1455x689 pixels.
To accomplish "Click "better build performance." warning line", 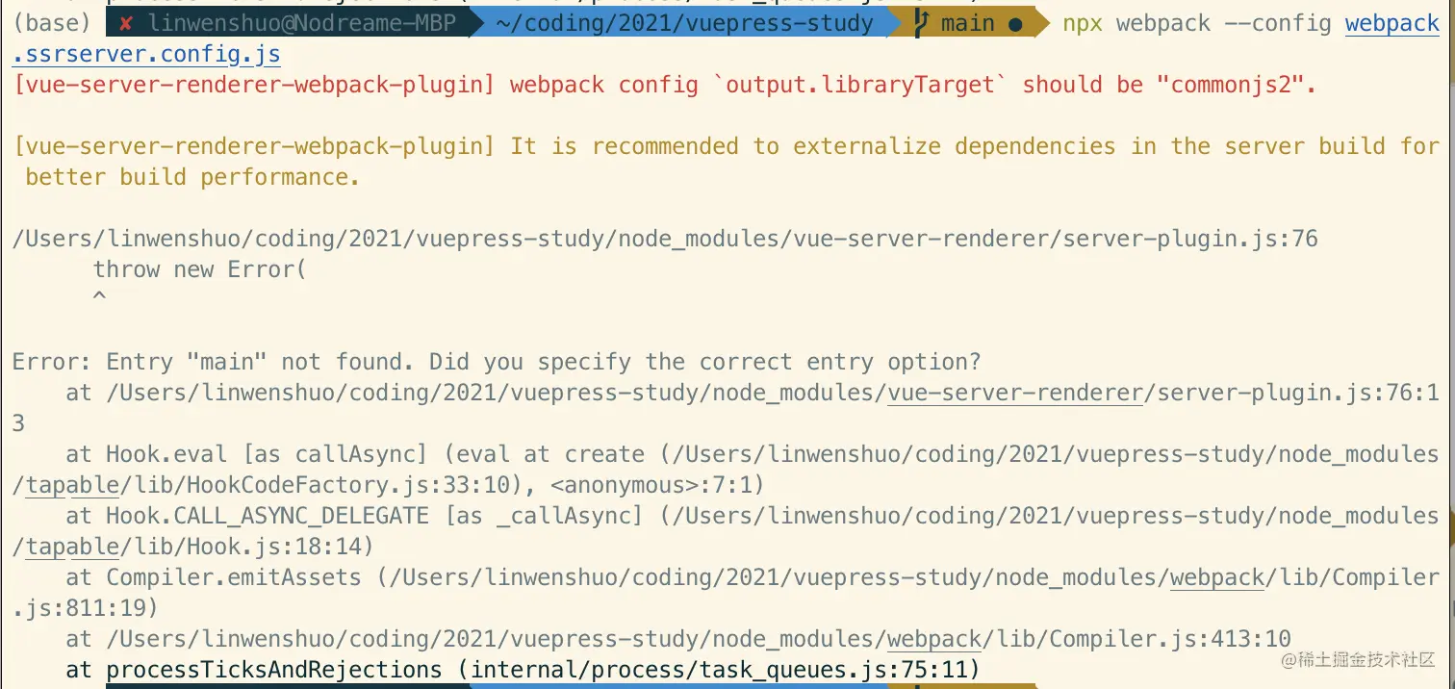I will (x=192, y=177).
